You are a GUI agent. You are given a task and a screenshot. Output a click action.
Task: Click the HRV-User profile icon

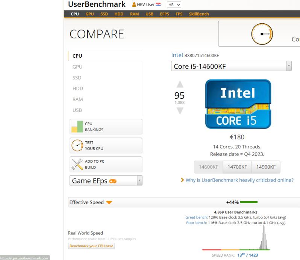point(134,5)
